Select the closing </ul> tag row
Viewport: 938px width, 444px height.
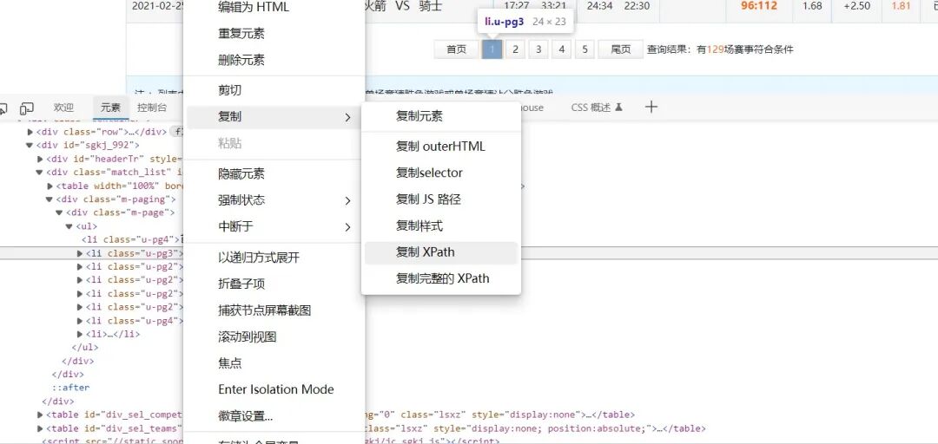coord(85,347)
